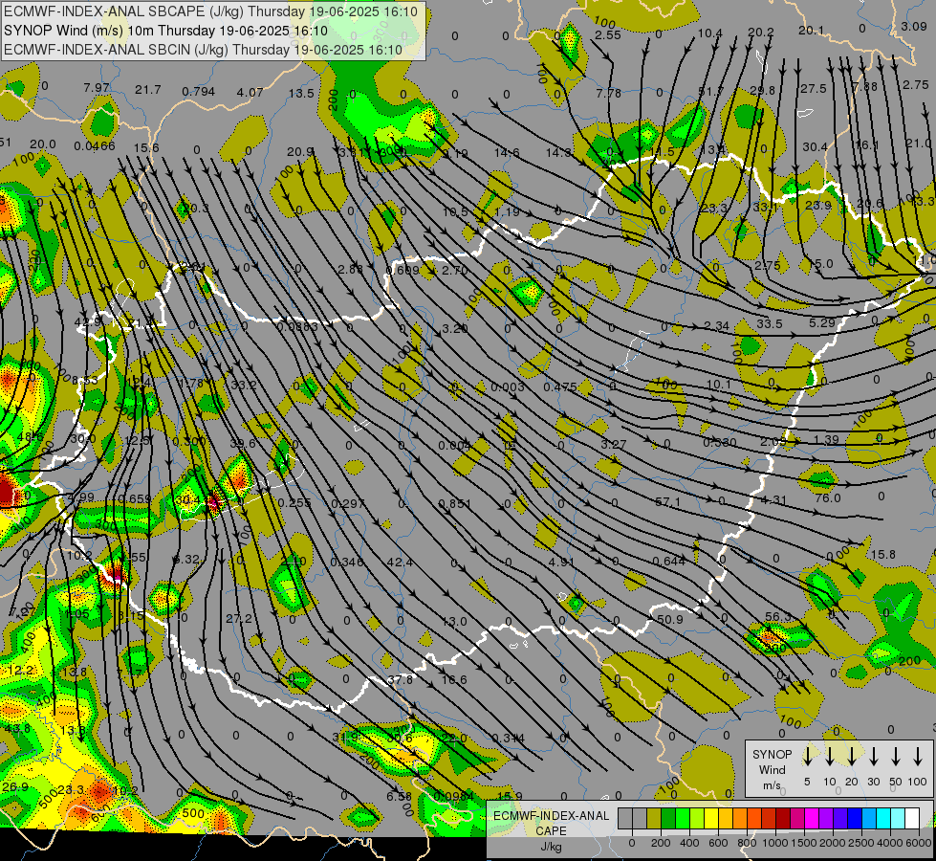Click the '76.0' value on the map
936x861 pixels.
click(x=828, y=497)
